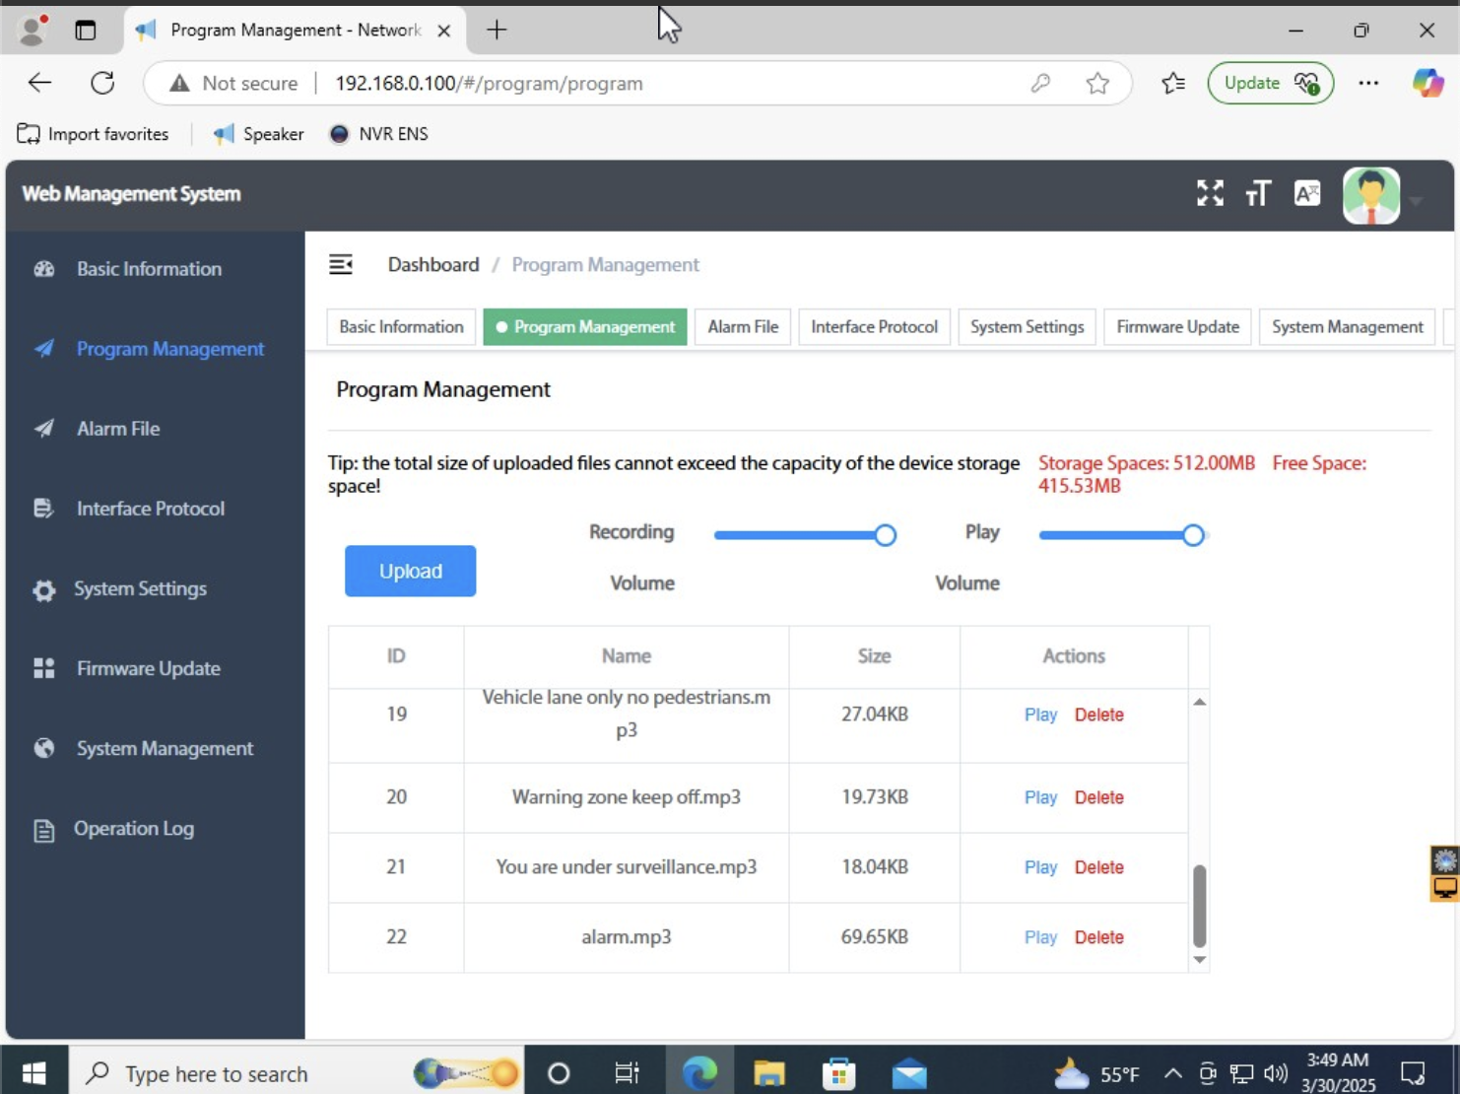Switch to the System Management tab

(1347, 327)
